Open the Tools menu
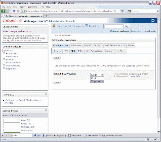This screenshot has width=161, height=142. pos(42,7)
